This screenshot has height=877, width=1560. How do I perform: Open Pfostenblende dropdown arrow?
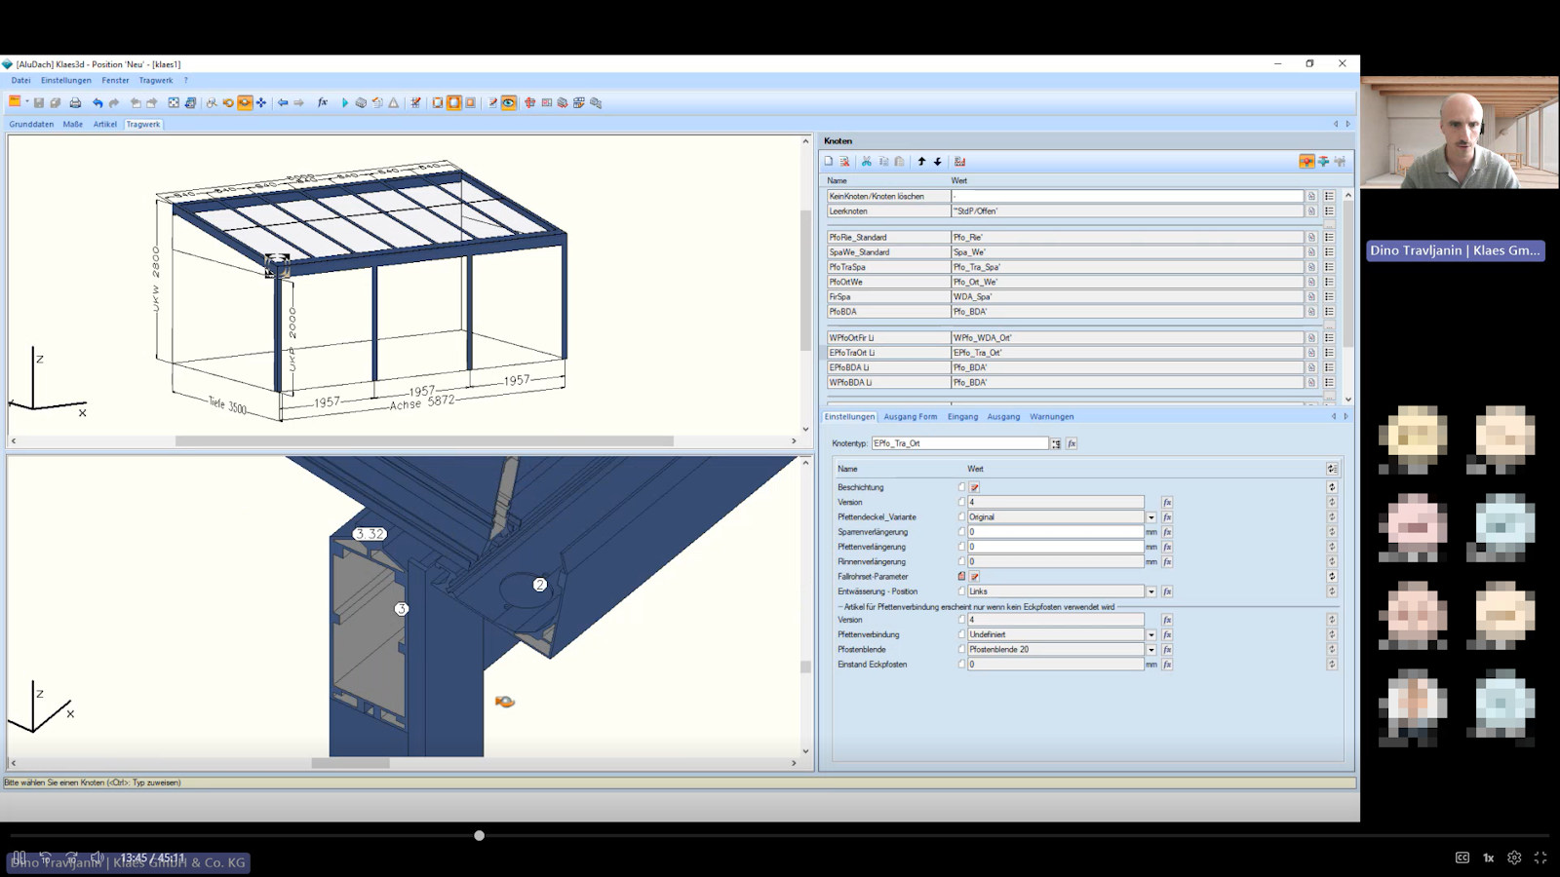[x=1151, y=650]
